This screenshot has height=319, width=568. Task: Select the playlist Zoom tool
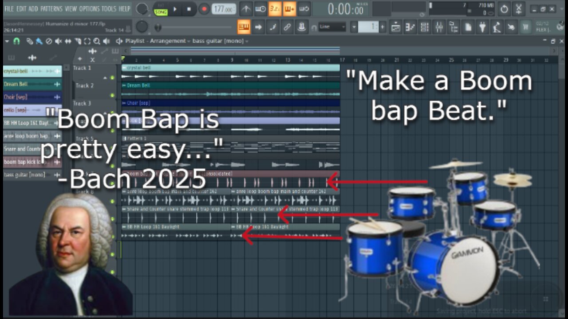97,41
